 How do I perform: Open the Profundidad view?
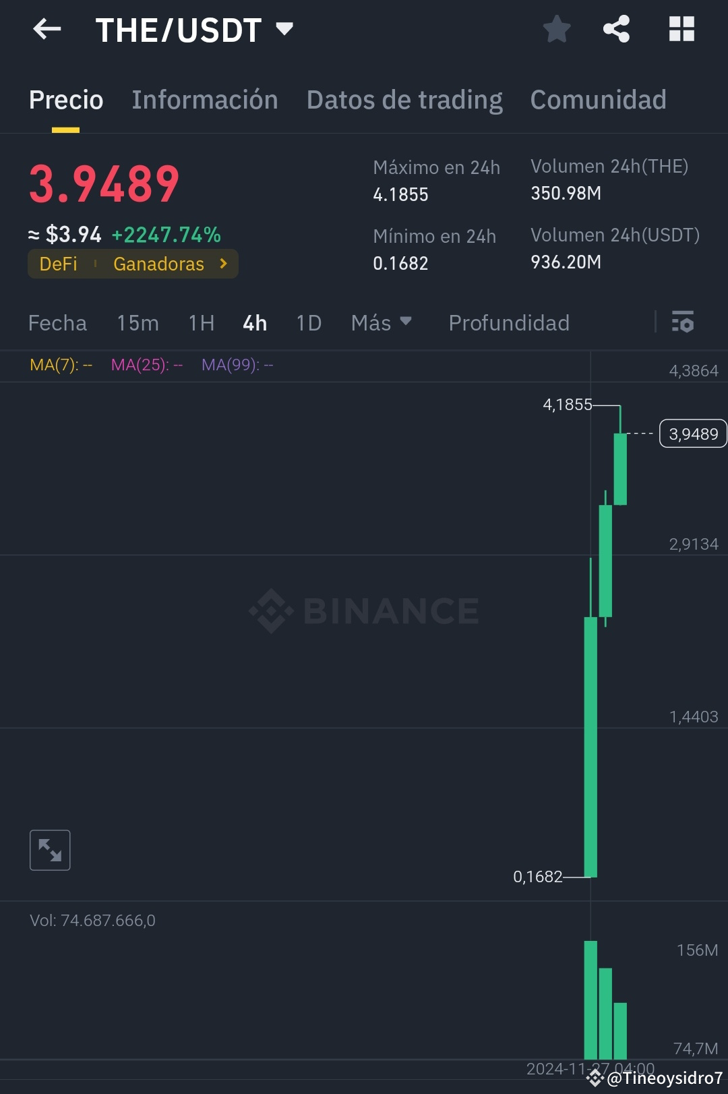(510, 323)
